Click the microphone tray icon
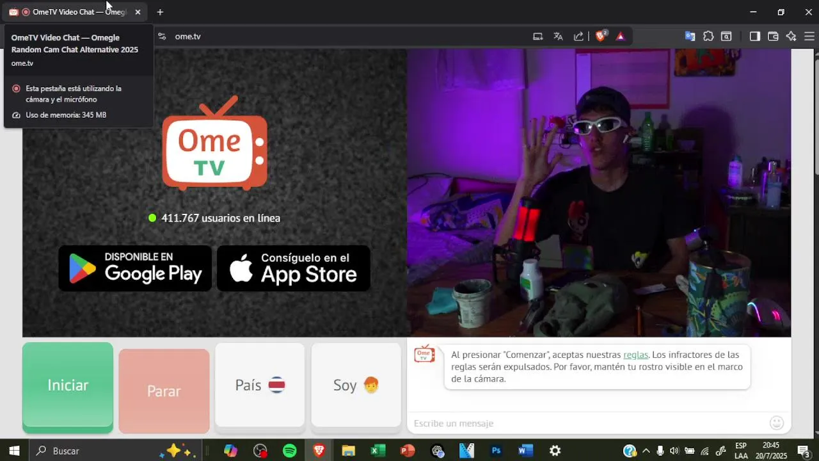The height and width of the screenshot is (461, 819). 660,451
